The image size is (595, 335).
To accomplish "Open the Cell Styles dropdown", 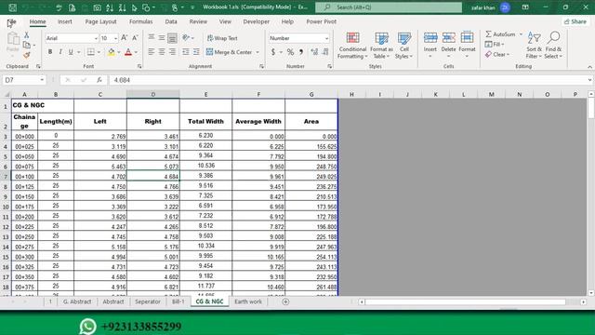I will [x=403, y=46].
